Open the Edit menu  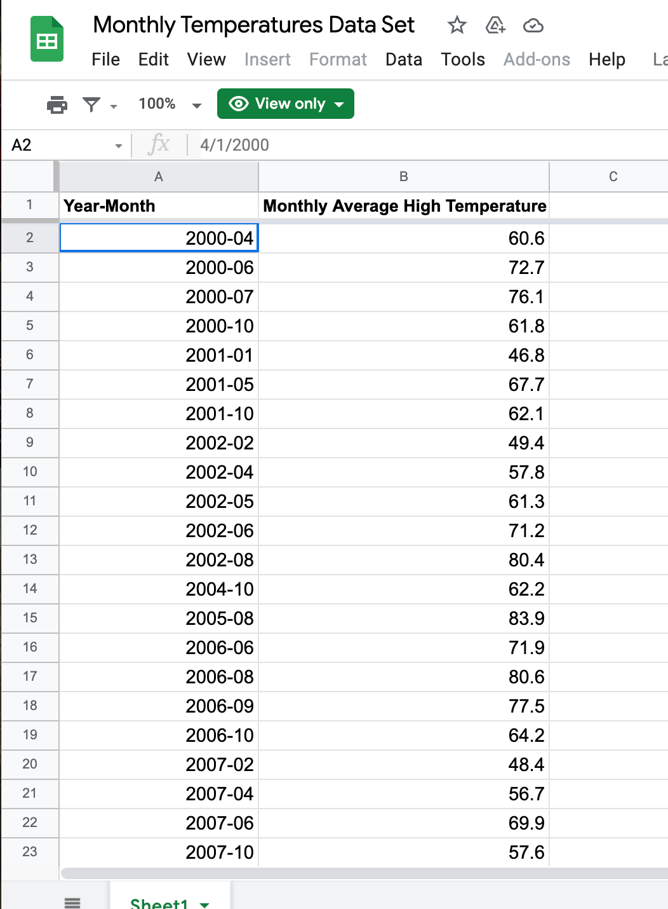(x=154, y=59)
